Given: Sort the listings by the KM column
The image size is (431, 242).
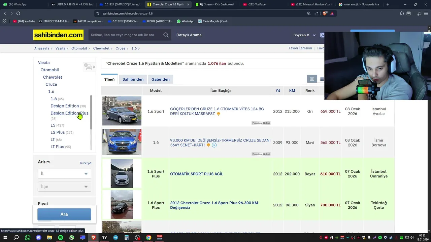Looking at the screenshot, I should [x=292, y=90].
